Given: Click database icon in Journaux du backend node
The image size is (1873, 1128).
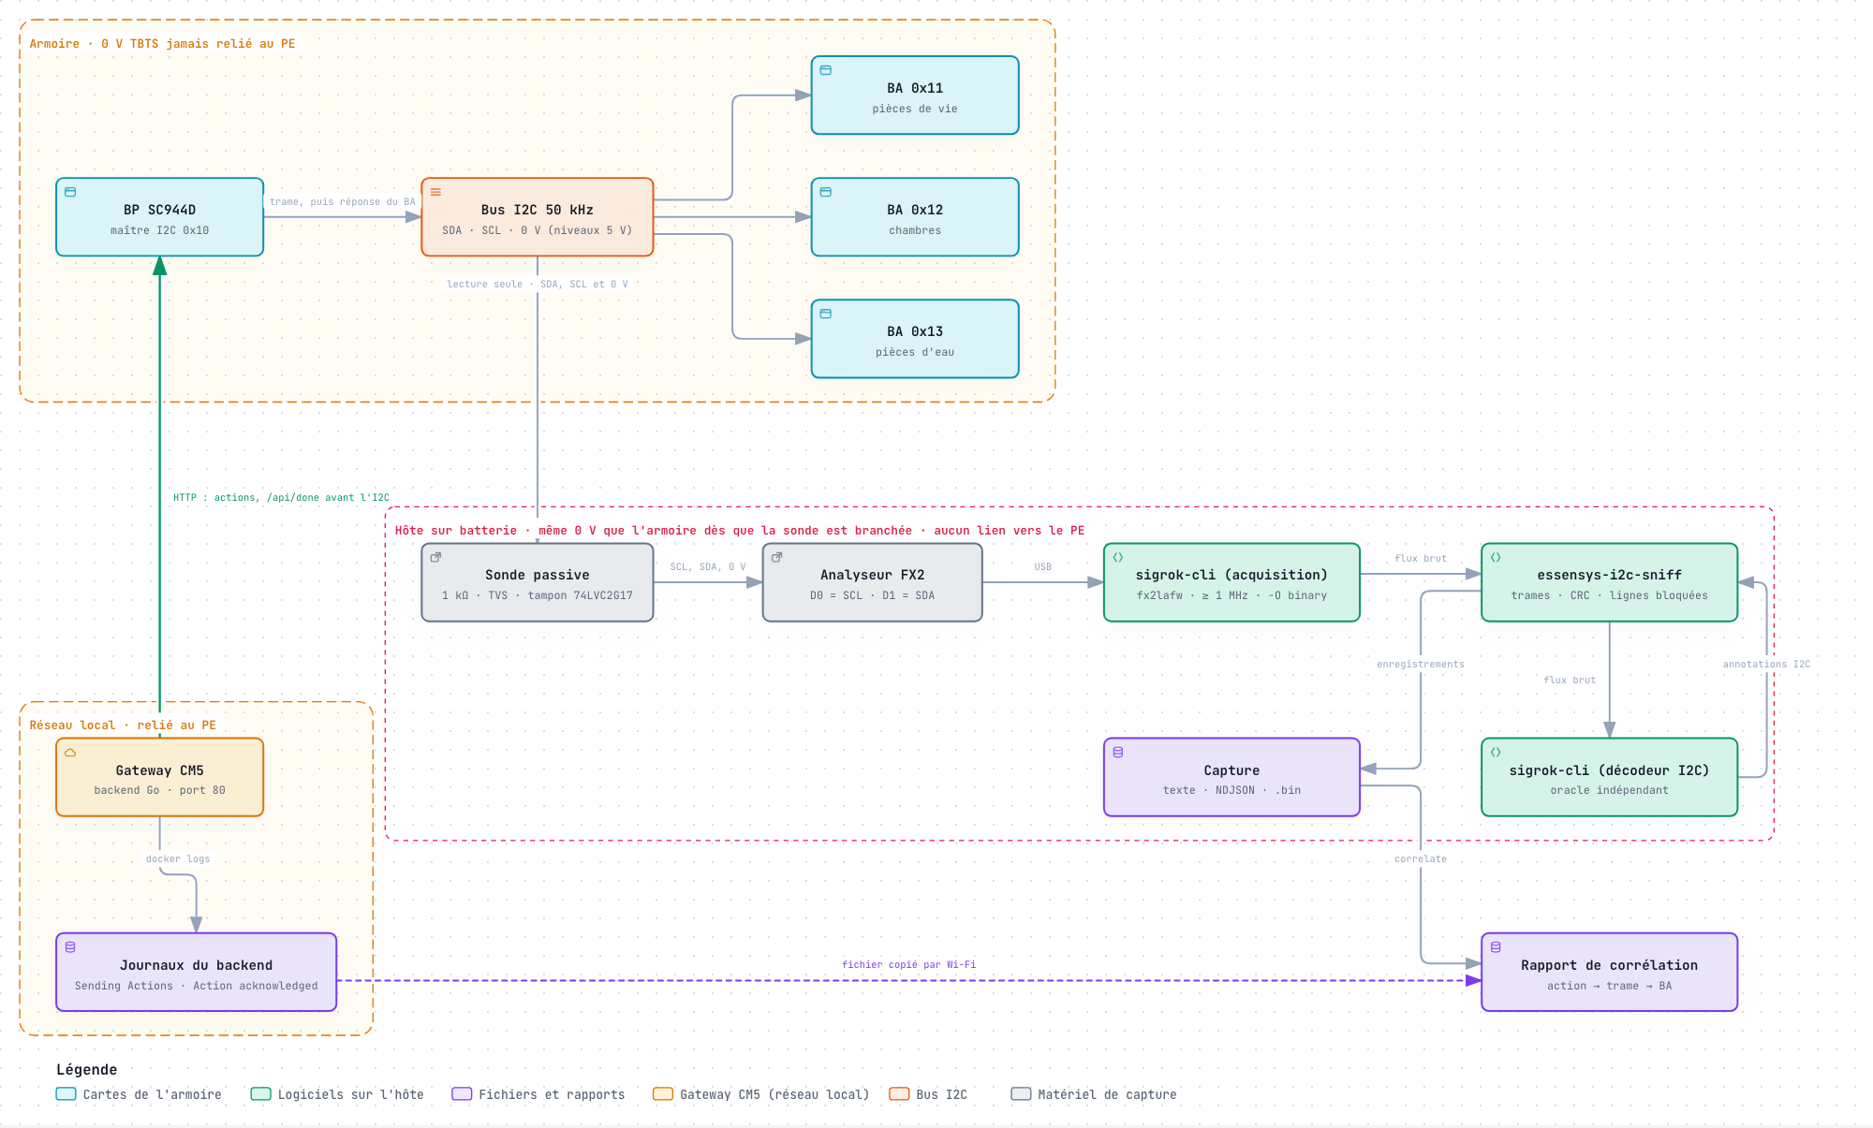Looking at the screenshot, I should pos(70,946).
